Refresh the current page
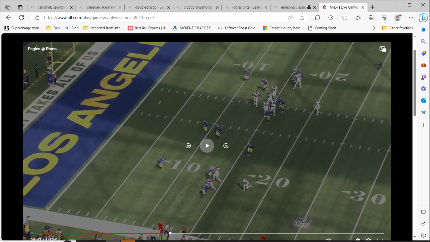This screenshot has height=242, width=430. [x=21, y=18]
